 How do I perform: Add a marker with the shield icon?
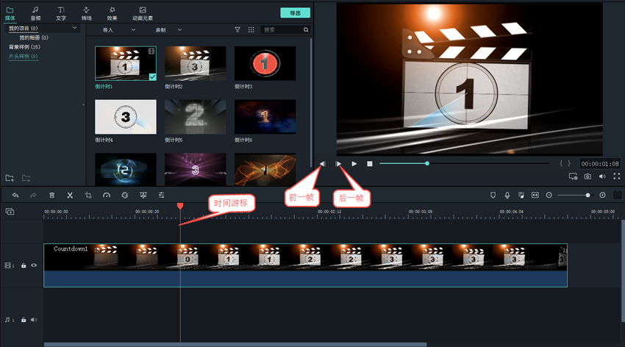[x=493, y=196]
